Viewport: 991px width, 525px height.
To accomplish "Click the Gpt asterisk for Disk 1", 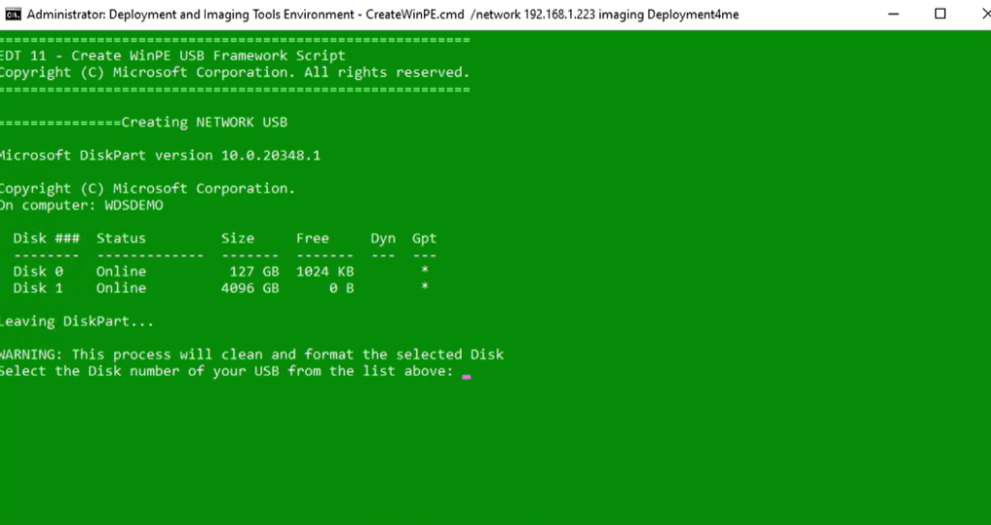I will point(424,289).
